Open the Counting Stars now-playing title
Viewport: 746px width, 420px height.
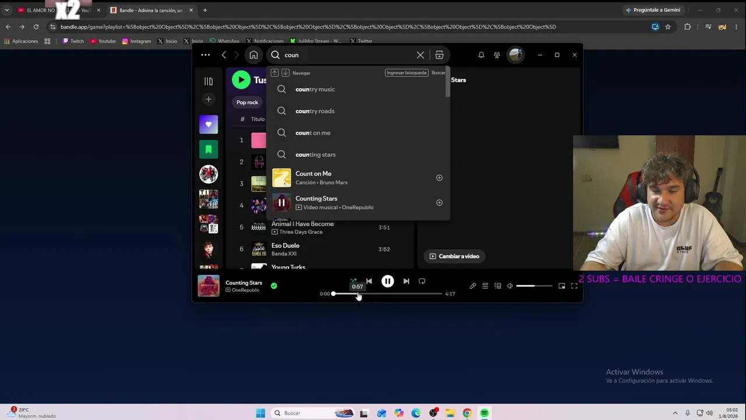(x=244, y=283)
